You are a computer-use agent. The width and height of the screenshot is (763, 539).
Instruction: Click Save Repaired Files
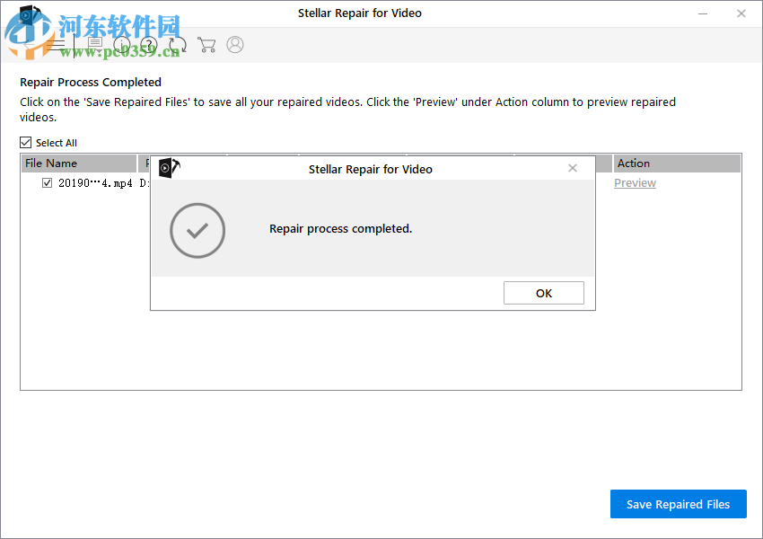(678, 504)
